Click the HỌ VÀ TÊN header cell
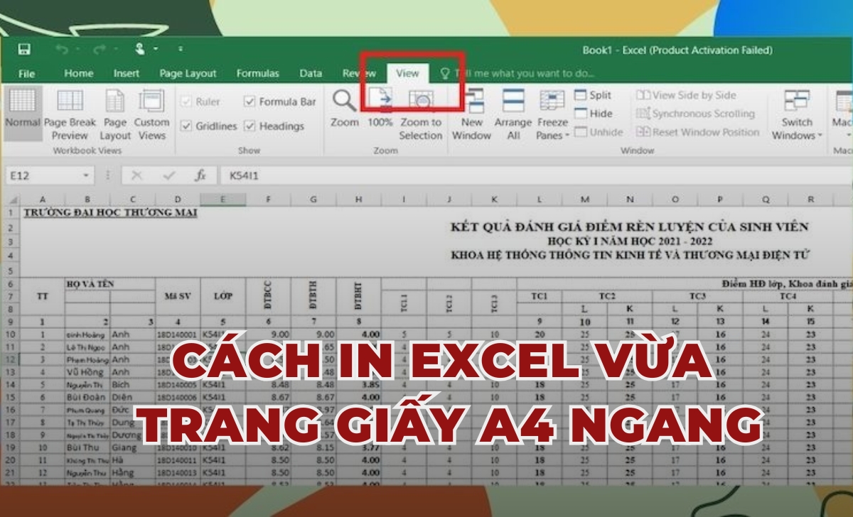 [109, 283]
